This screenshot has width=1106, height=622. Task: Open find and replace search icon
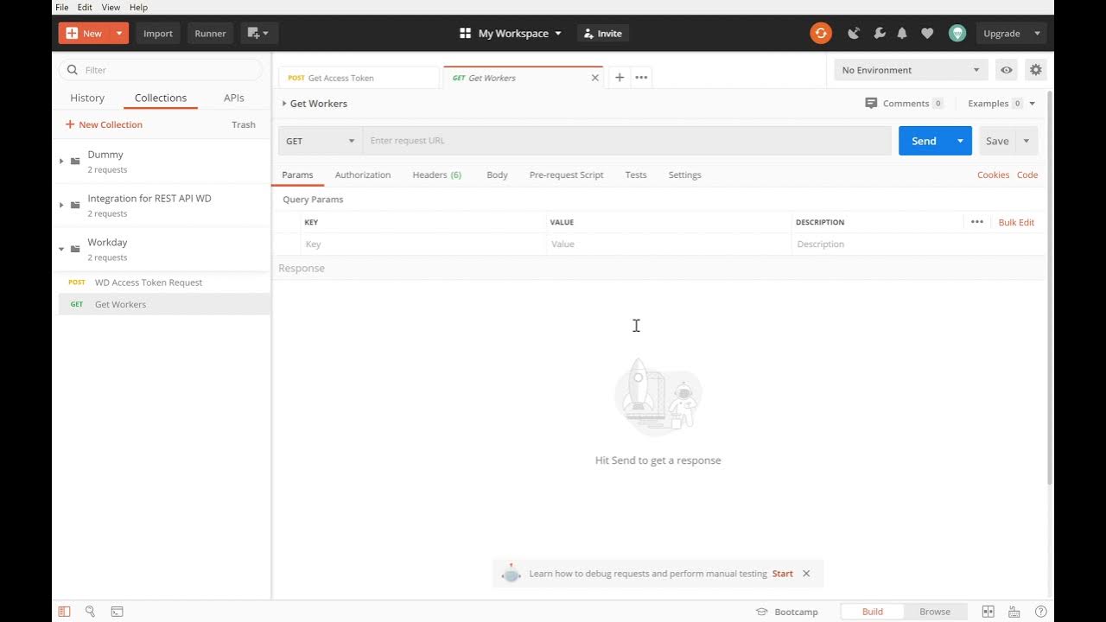pos(90,612)
